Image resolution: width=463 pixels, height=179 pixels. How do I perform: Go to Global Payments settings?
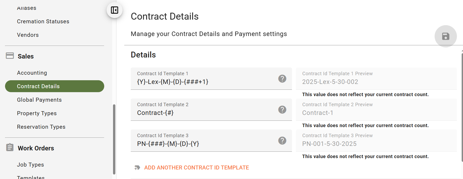39,100
